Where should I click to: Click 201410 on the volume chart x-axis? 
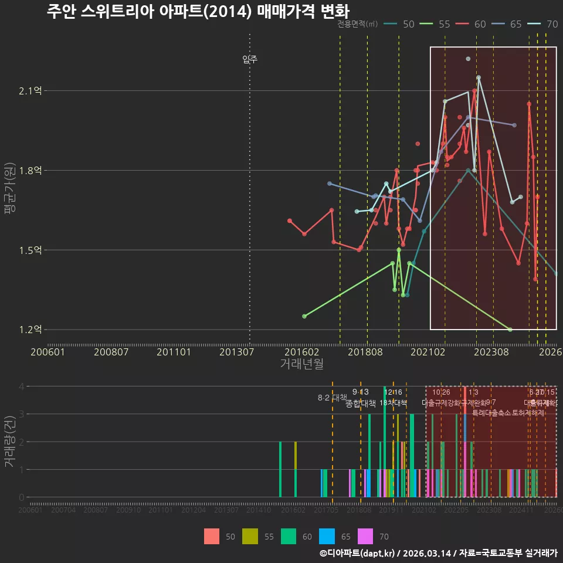[259, 510]
